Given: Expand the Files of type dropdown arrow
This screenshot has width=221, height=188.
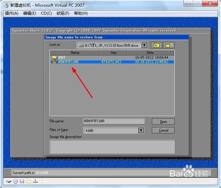Looking at the screenshot, I should tap(141, 130).
